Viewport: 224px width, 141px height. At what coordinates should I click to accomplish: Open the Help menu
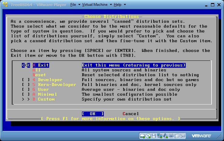(117, 5)
